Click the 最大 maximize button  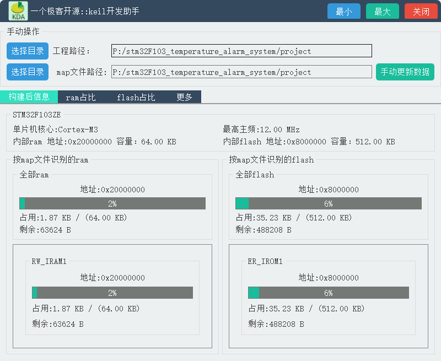pyautogui.click(x=382, y=10)
